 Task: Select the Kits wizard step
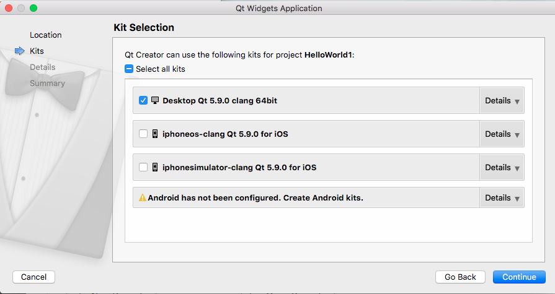click(x=37, y=51)
